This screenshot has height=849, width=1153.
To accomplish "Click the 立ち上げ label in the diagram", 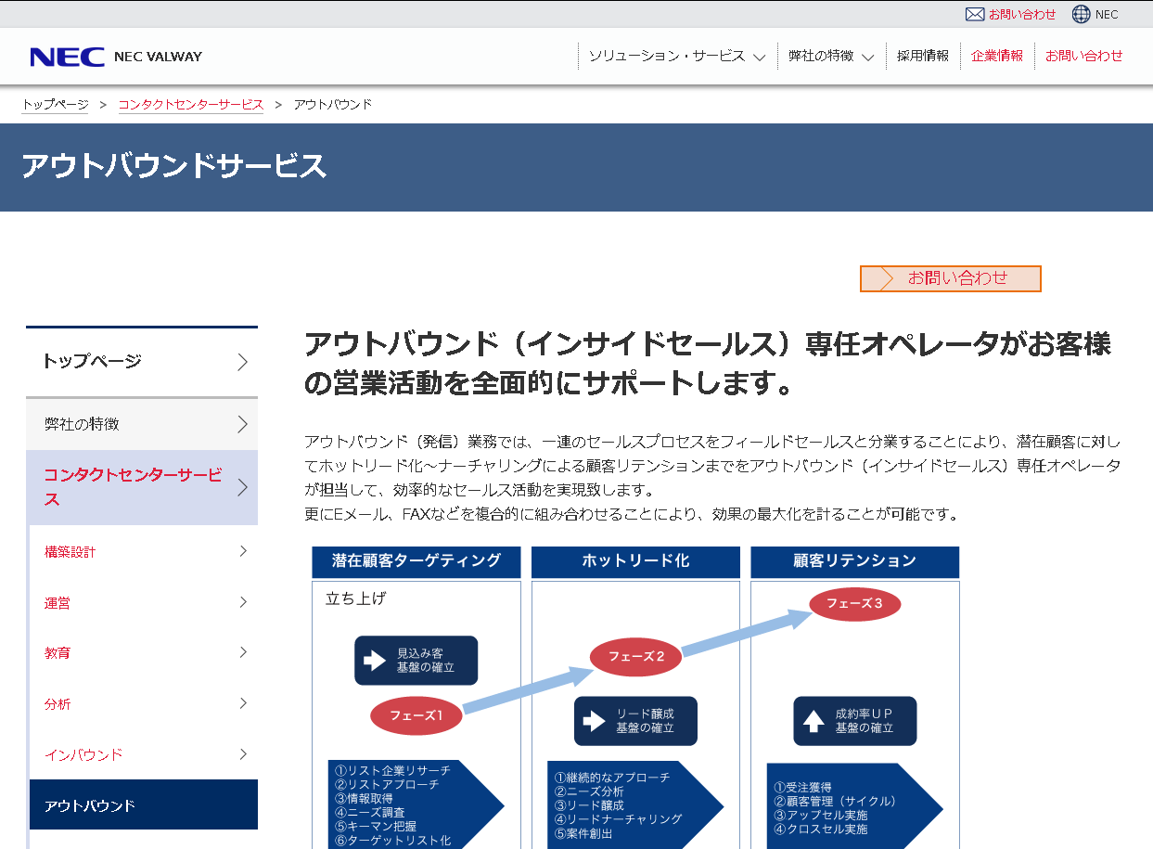I will click(x=355, y=599).
